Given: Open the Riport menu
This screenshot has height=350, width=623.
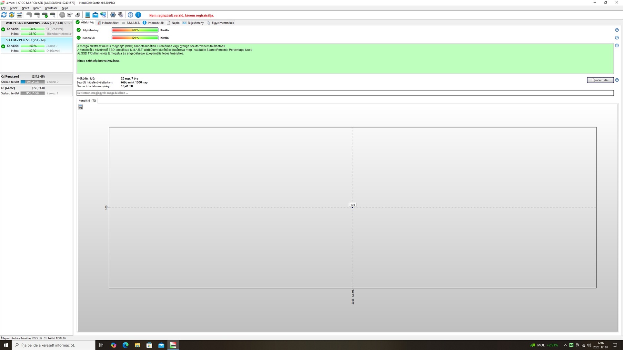Looking at the screenshot, I should 37,8.
